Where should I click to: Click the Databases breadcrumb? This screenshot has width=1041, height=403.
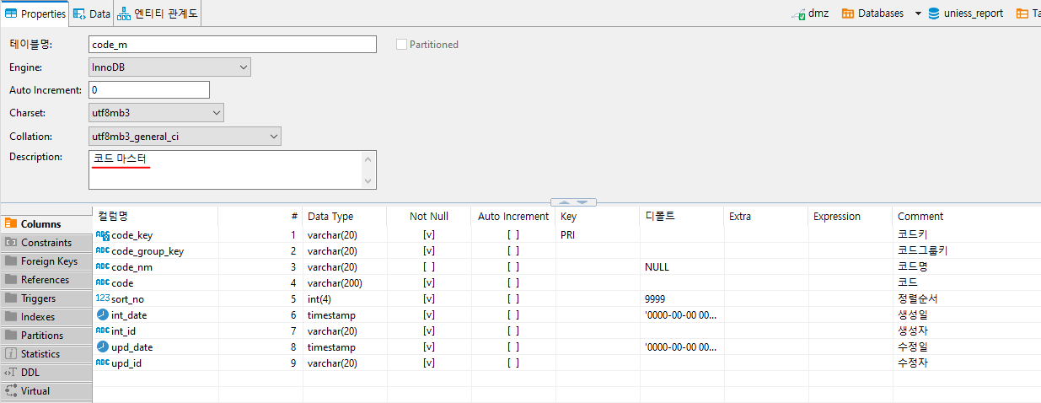pyautogui.click(x=872, y=13)
